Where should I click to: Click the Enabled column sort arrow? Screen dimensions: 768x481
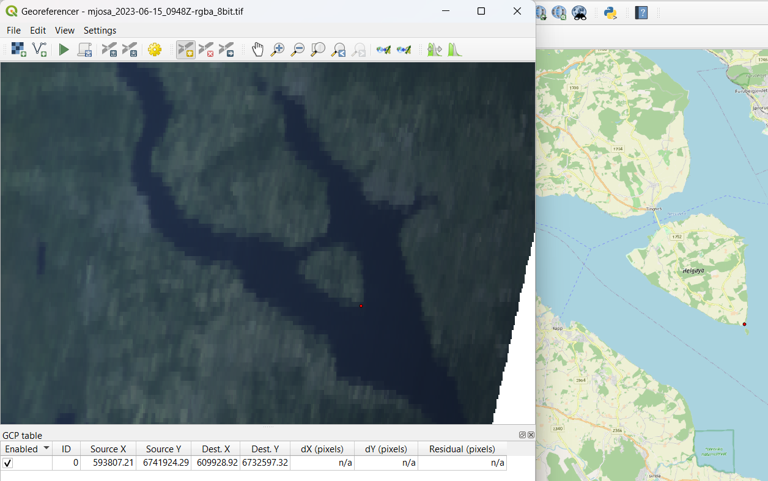coord(46,449)
